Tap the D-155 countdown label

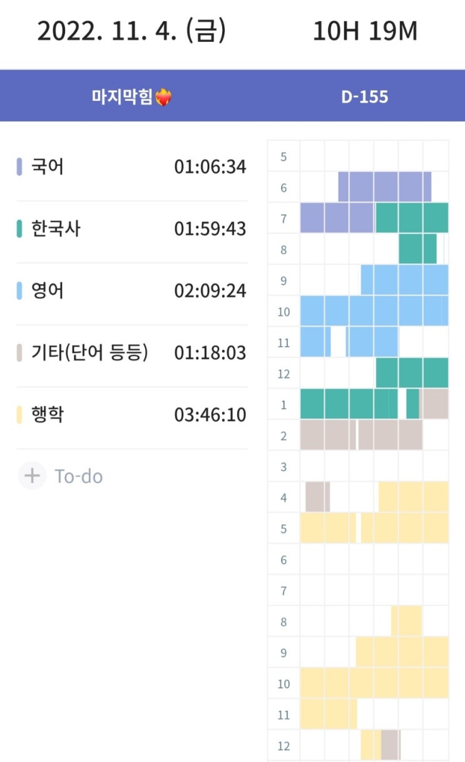[x=365, y=97]
